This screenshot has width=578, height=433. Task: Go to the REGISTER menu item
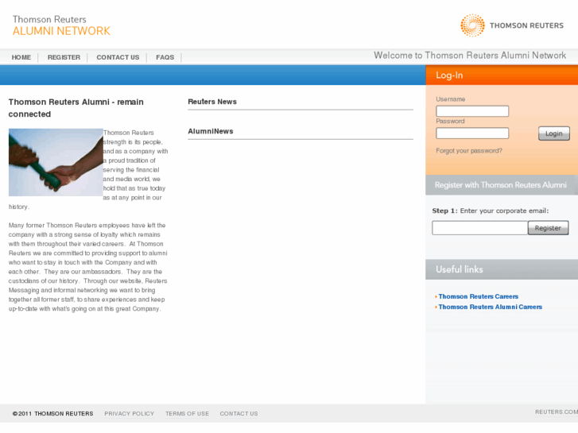64,57
